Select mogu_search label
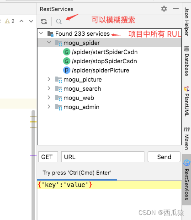 pyautogui.click(x=82, y=89)
